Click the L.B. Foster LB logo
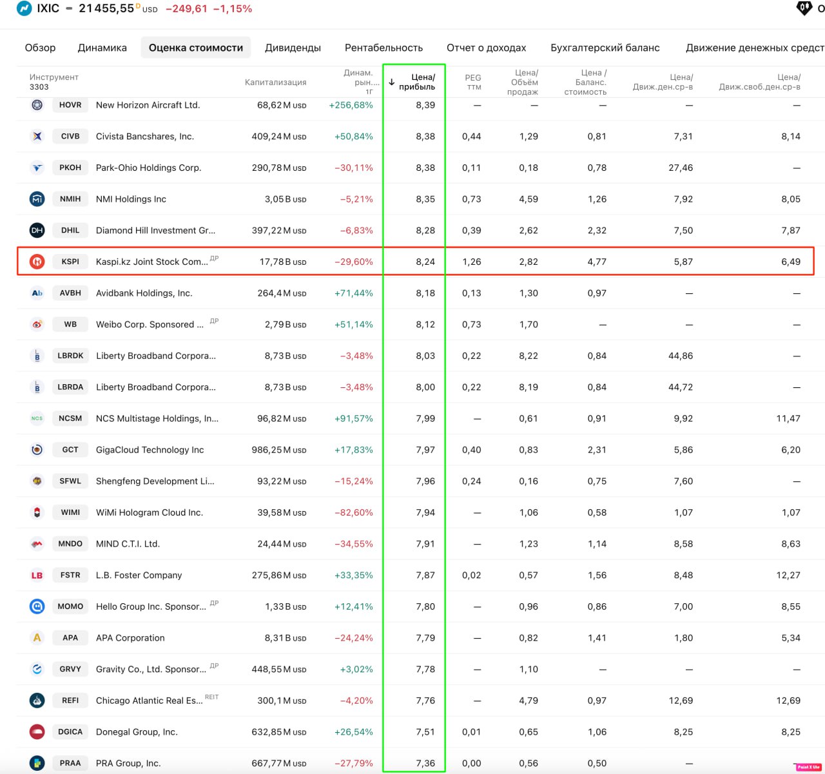825x774 pixels. coord(37,575)
